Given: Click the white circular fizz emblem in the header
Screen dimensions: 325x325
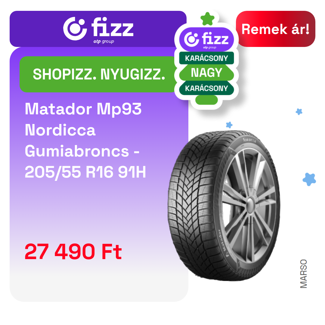Looking at the screenshot, I should (x=75, y=29).
